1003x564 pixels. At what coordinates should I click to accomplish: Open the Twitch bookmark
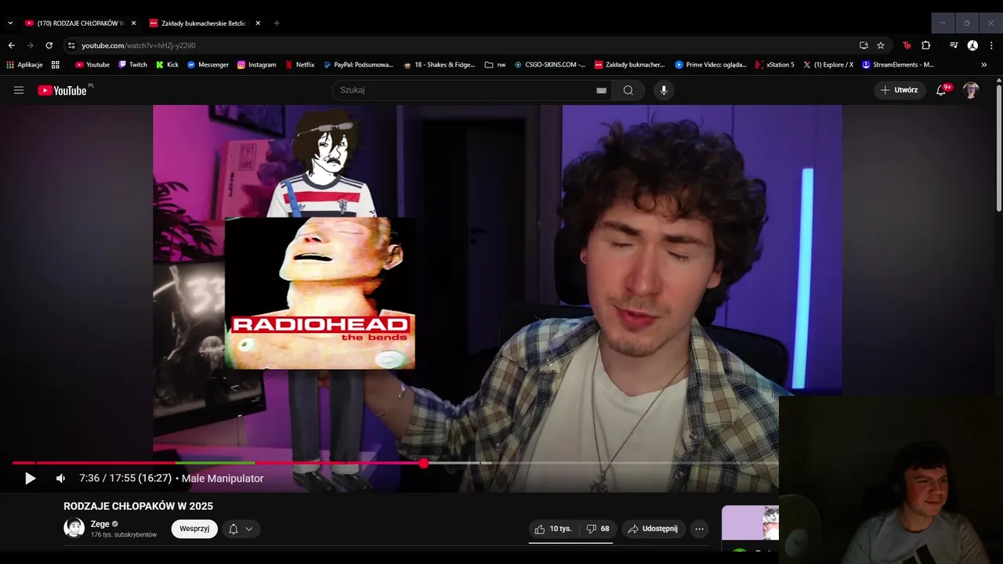(132, 65)
